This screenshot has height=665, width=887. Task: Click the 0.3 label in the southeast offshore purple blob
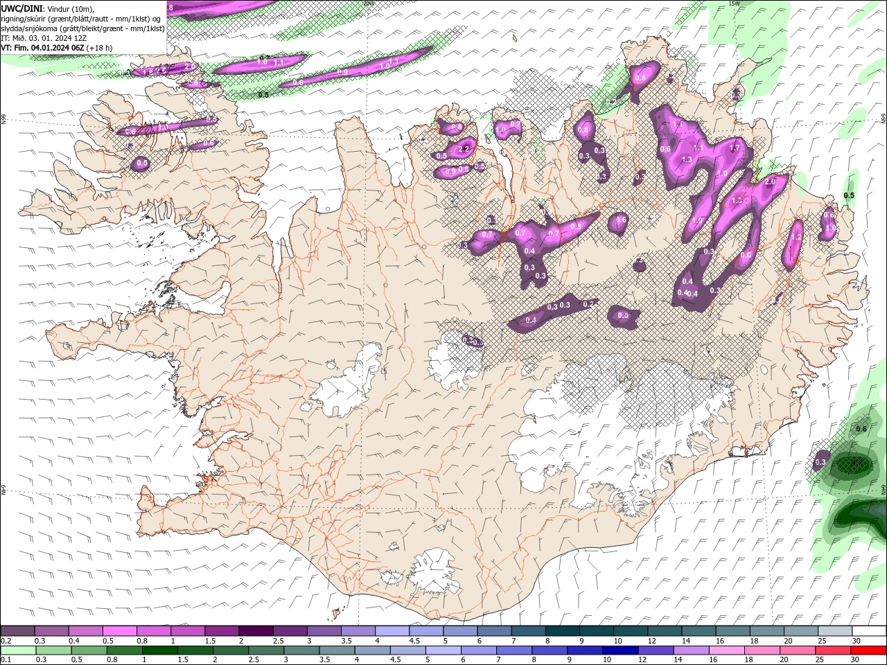821,462
